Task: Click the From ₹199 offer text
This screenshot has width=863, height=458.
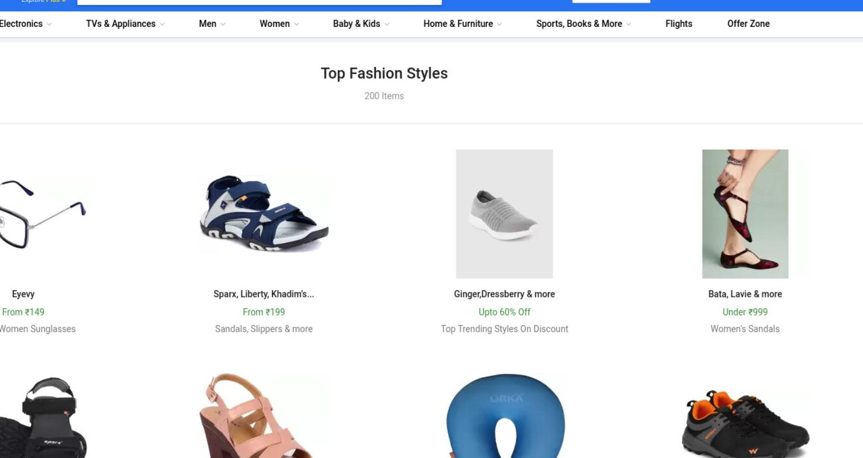Action: point(264,312)
